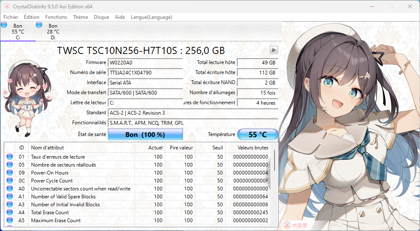
Task: Click the status orb of Maximum Erase Count row
Action: coord(10,220)
